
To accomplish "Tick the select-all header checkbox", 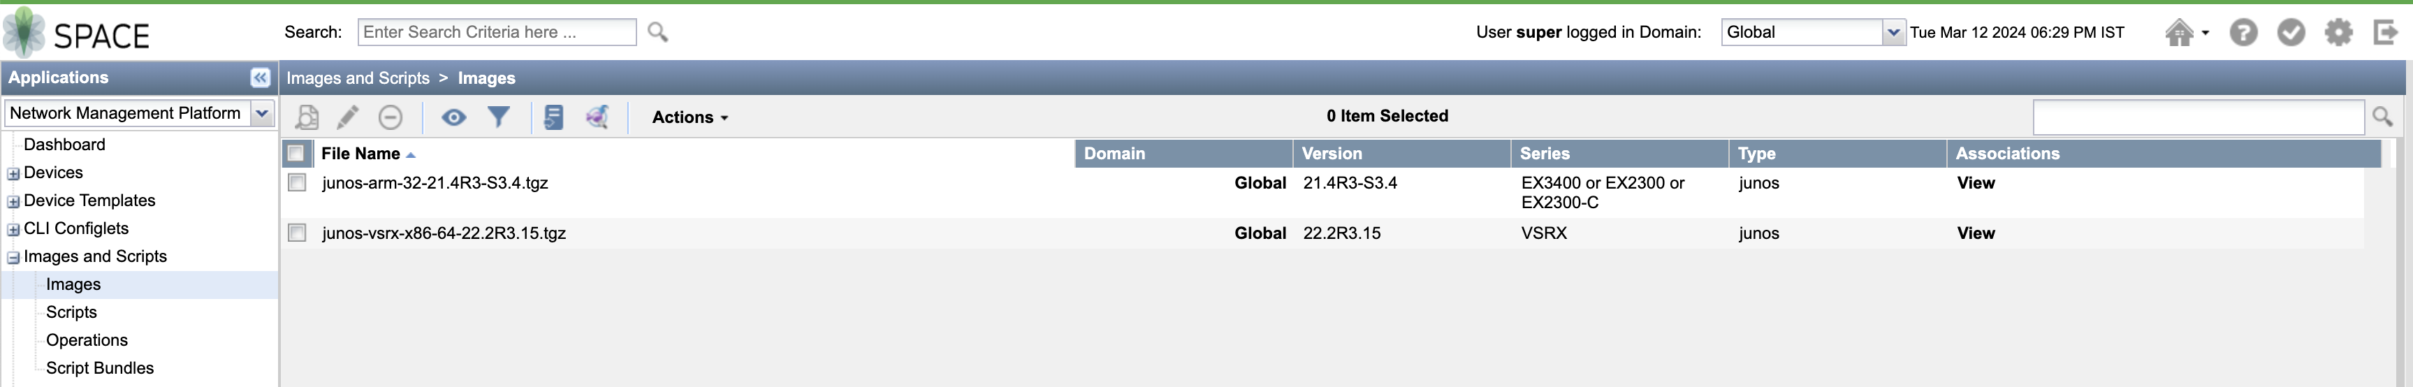I will tap(296, 154).
